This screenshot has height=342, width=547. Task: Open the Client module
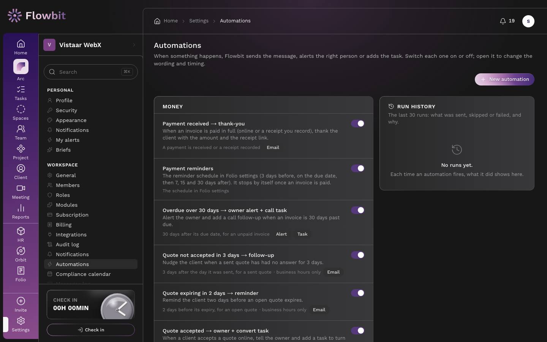[21, 172]
